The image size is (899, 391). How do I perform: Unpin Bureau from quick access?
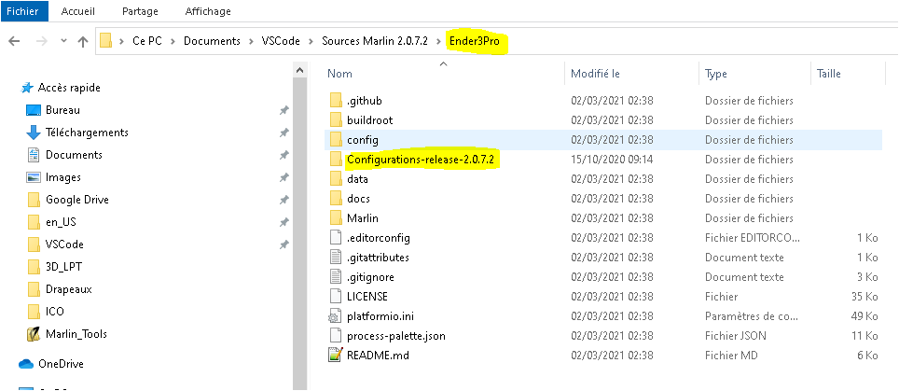click(284, 111)
